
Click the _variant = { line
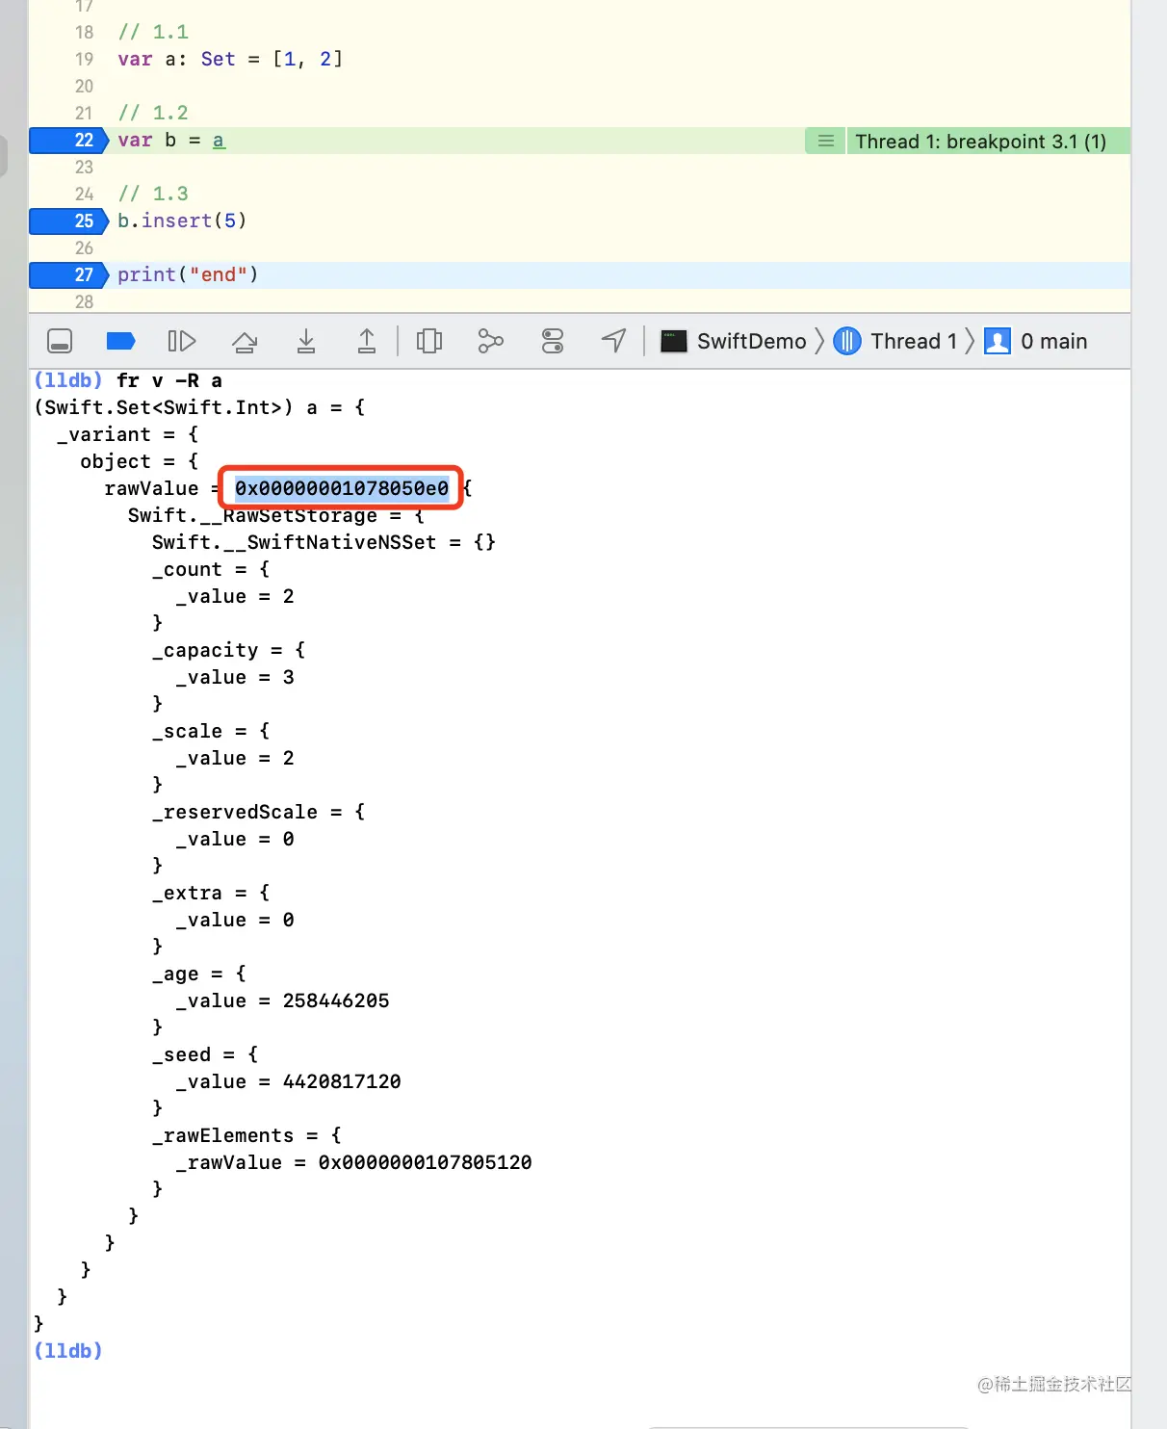coord(127,434)
